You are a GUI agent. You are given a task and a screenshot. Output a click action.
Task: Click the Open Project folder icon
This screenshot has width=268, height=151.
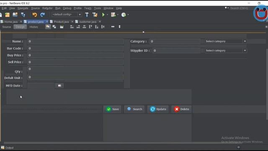pos(15,15)
